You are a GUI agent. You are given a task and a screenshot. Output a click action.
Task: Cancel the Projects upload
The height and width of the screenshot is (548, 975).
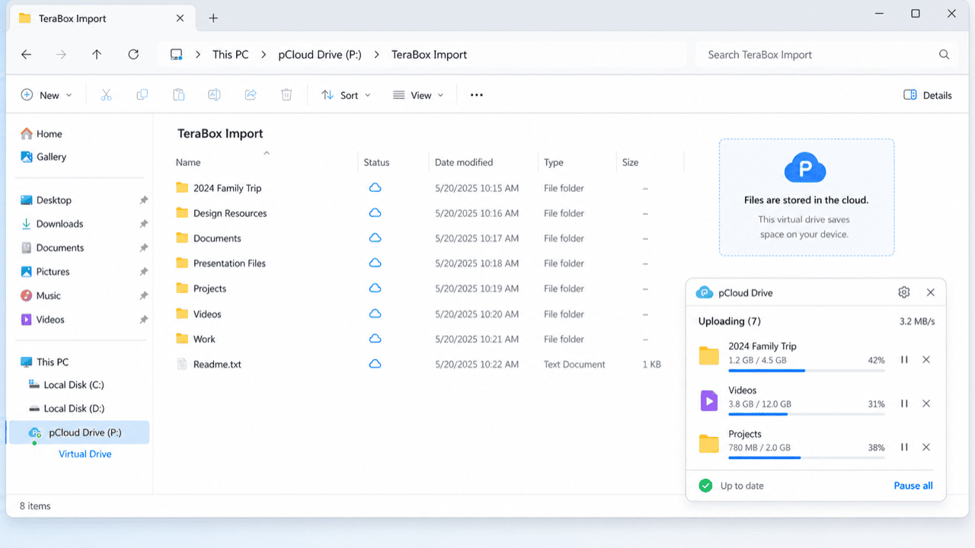click(x=926, y=448)
